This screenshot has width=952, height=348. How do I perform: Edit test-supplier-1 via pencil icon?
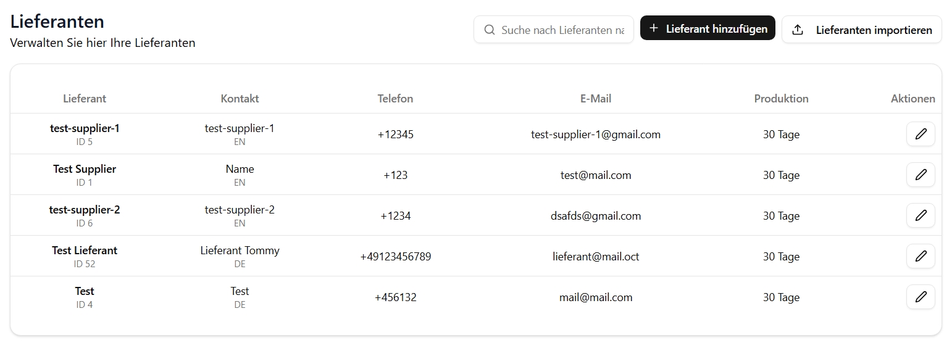coord(921,134)
